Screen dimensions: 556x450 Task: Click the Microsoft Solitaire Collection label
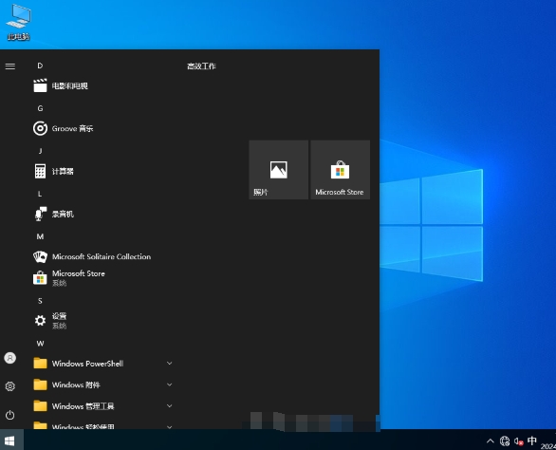point(102,256)
